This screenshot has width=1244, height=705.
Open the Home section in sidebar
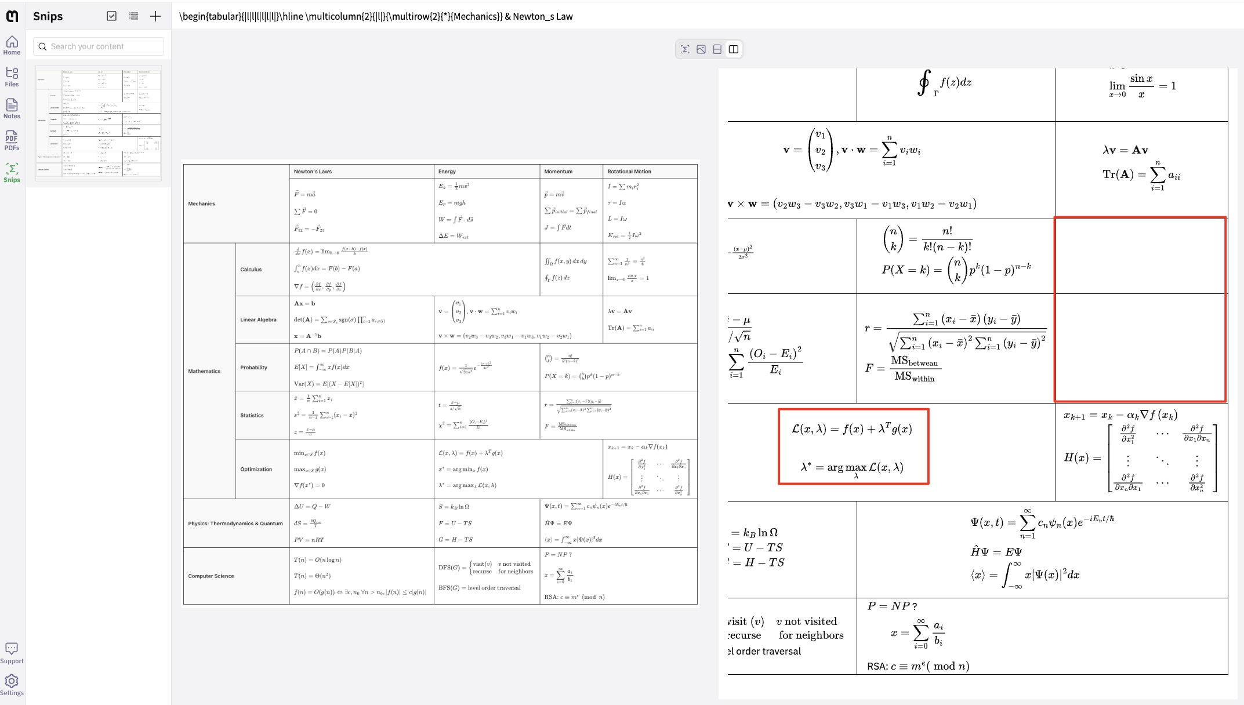click(12, 45)
